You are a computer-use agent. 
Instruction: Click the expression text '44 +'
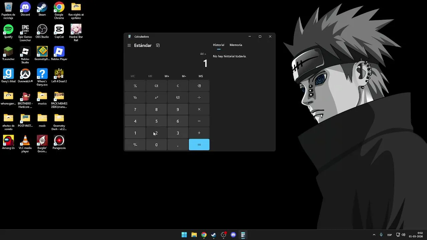(203, 54)
